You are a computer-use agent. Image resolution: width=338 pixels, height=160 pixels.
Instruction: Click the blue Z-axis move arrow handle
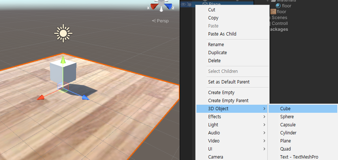[x=86, y=98]
